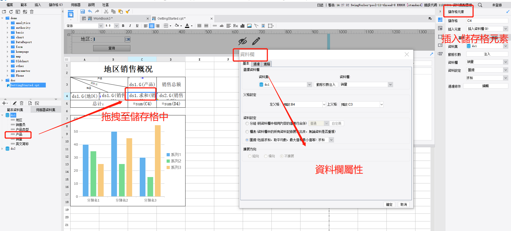Select the 欄表 list radio button
The height and width of the screenshot is (231, 511).
[247, 132]
